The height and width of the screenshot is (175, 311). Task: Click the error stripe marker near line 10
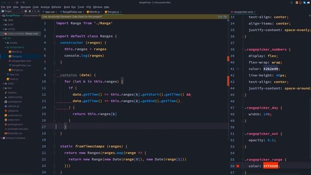pos(228,81)
